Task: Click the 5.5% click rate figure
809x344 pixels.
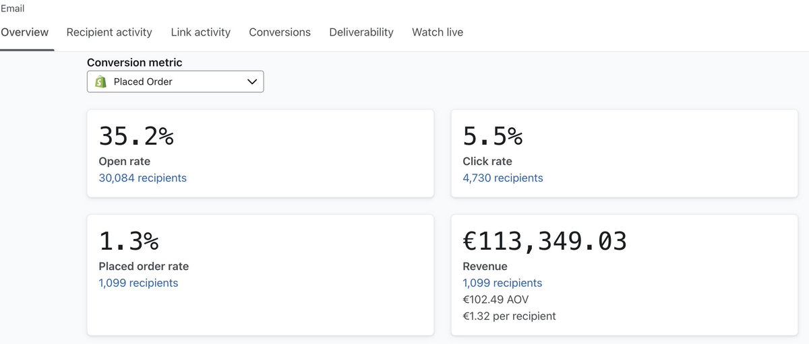Action: [x=493, y=136]
